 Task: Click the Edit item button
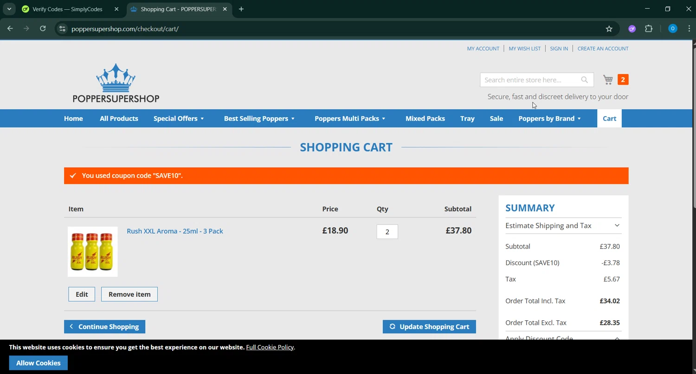coord(82,294)
